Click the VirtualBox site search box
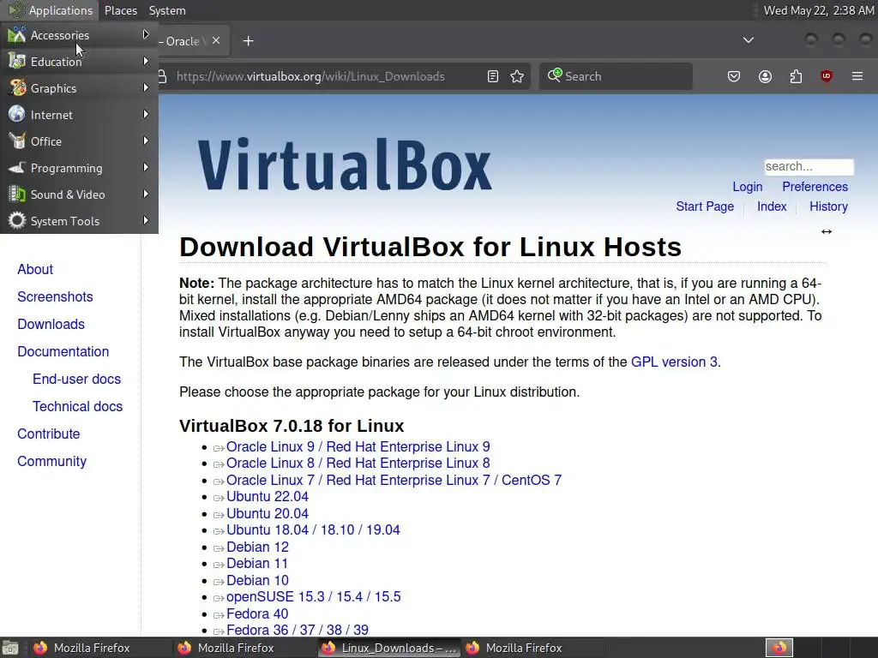This screenshot has width=878, height=658. [809, 167]
